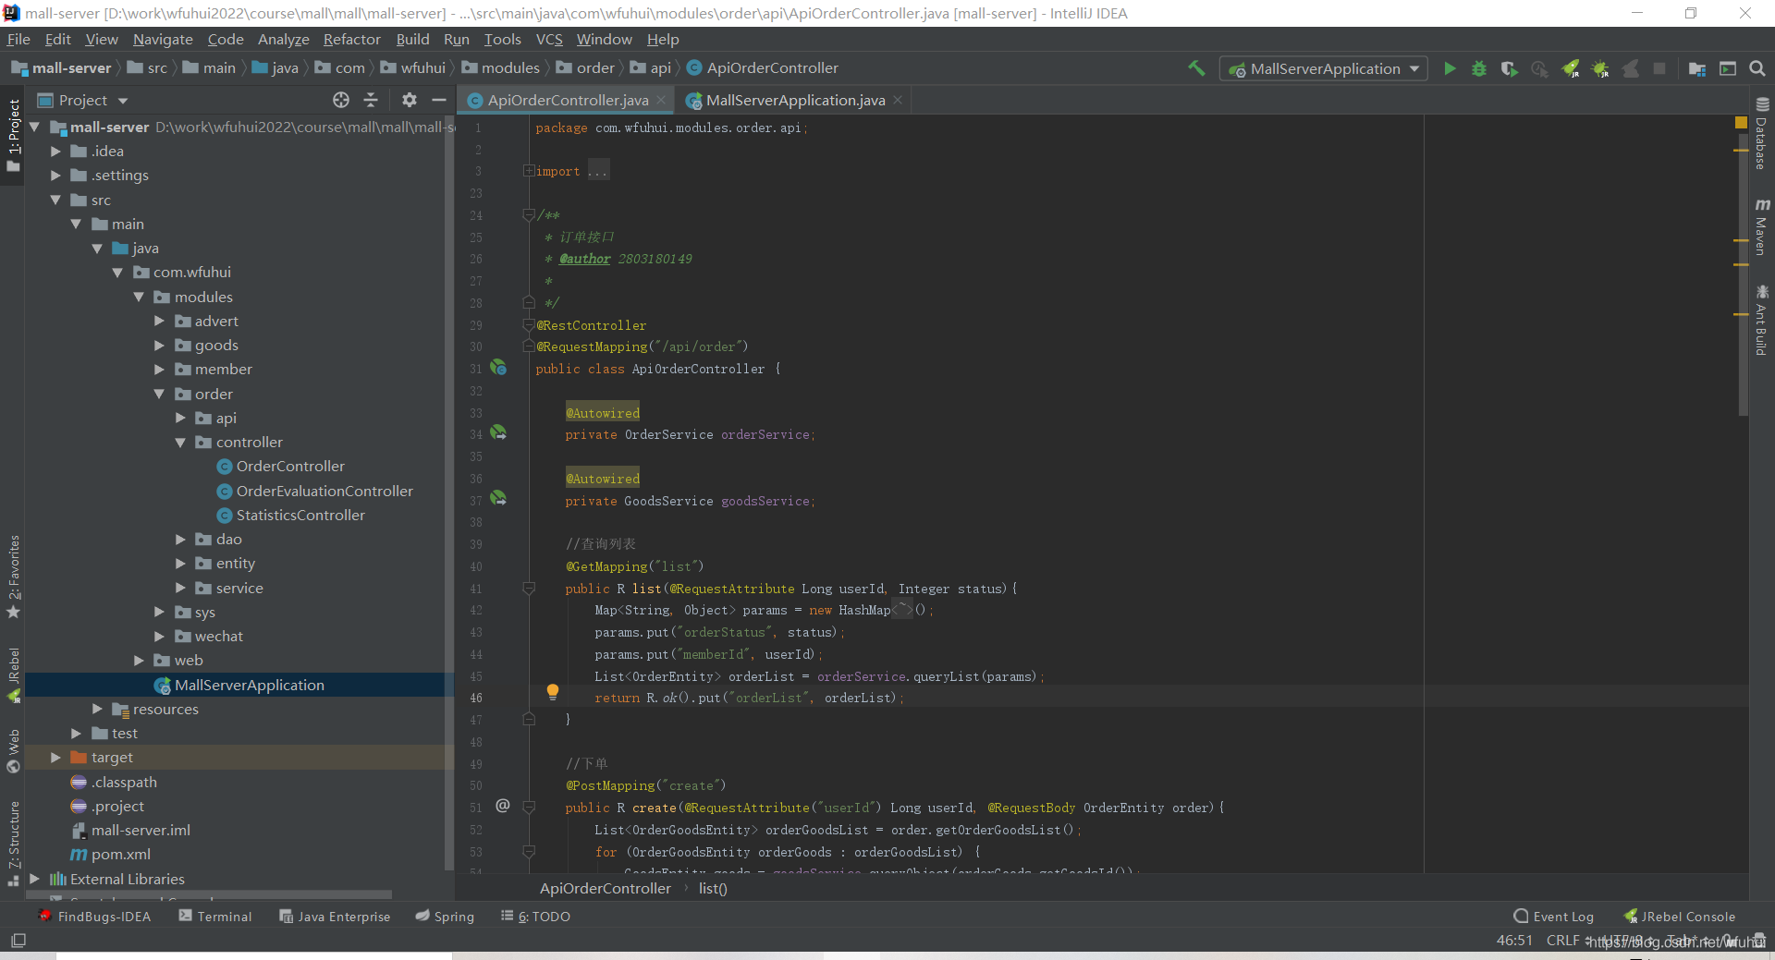
Task: Open the MallServerApplication run configuration dropdown
Action: point(1324,68)
